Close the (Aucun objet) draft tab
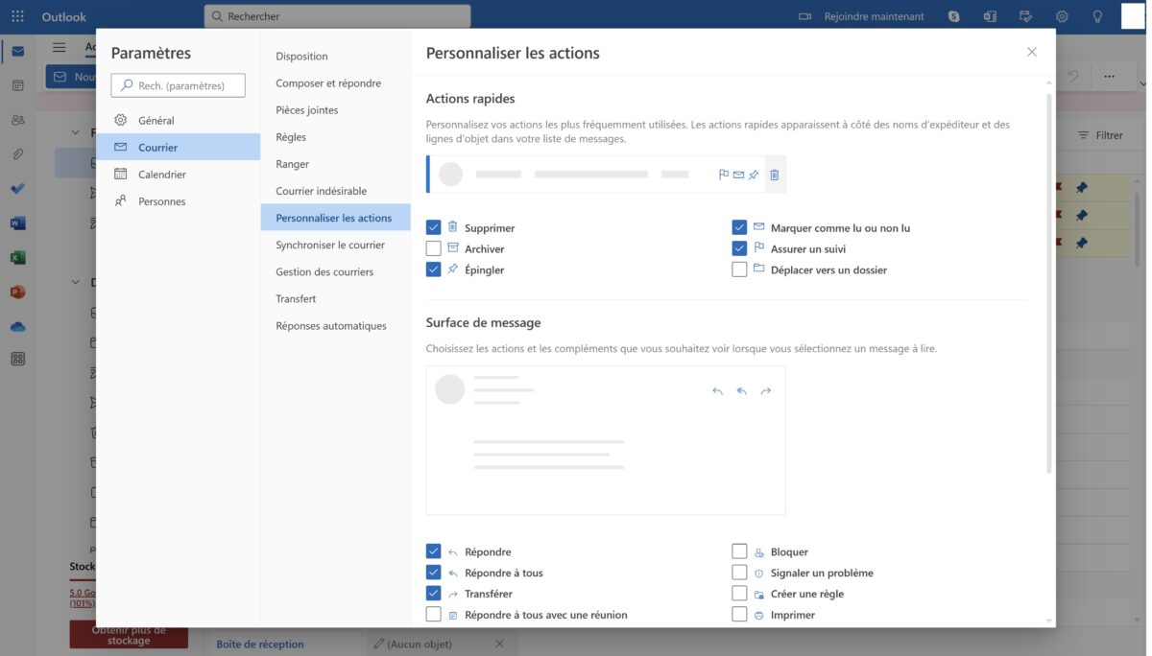This screenshot has height=656, width=1152. 499,644
